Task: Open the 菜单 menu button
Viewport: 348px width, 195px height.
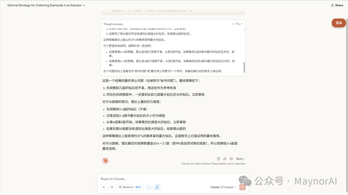Action: 338,23
